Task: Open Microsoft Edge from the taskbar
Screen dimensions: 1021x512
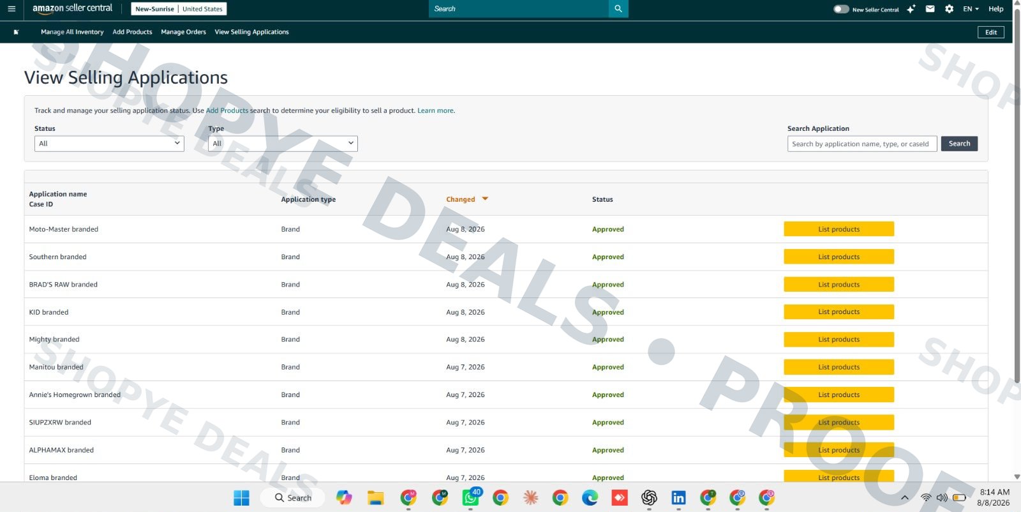Action: tap(590, 498)
